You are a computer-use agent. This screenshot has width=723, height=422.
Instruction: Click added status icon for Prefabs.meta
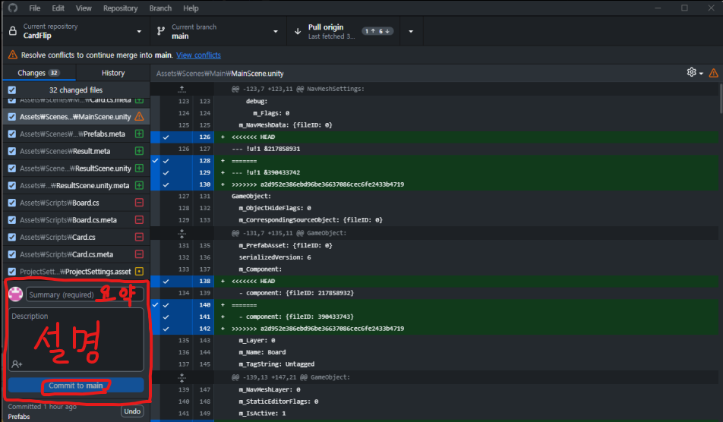(x=139, y=134)
